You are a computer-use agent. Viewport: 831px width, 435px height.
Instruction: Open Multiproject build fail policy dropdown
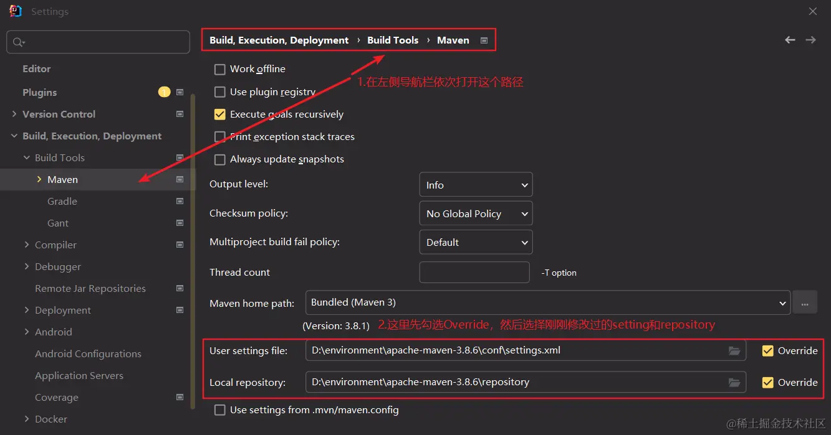[x=476, y=242]
